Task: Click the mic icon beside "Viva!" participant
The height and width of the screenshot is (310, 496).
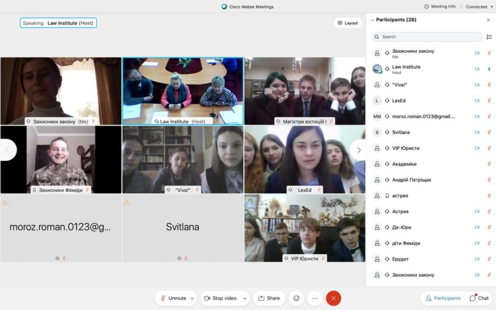Action: coord(489,85)
